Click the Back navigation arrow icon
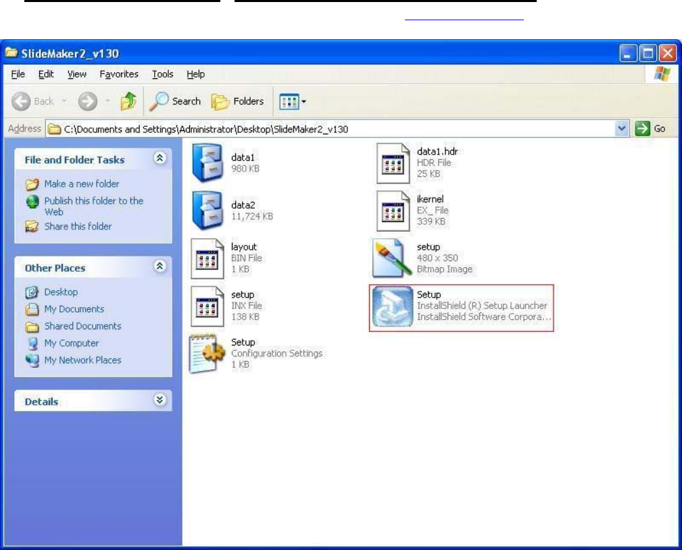 click(x=21, y=102)
